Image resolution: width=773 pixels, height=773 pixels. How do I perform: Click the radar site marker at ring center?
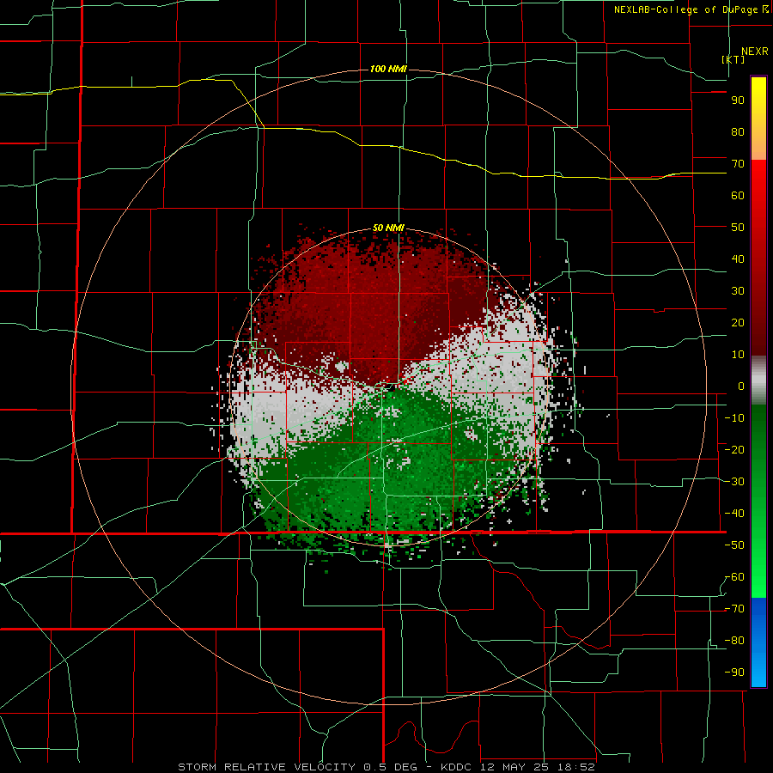391,387
